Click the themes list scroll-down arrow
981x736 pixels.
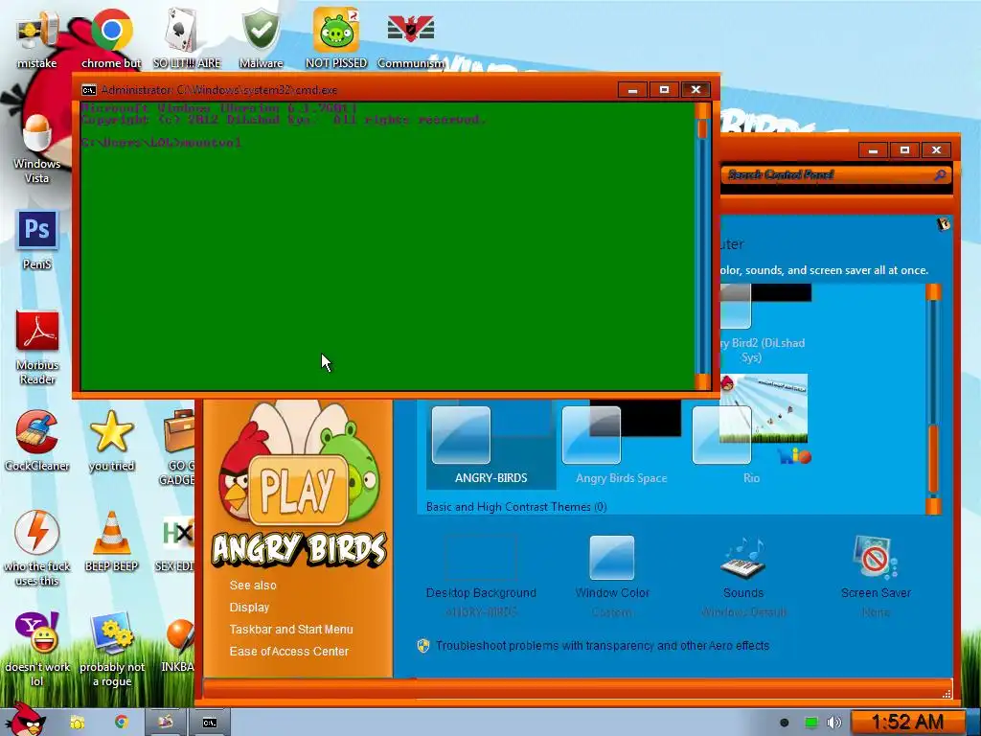933,506
